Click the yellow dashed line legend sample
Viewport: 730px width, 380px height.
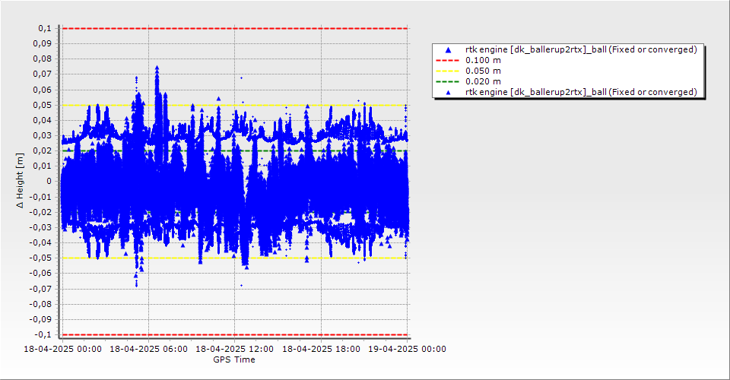447,71
